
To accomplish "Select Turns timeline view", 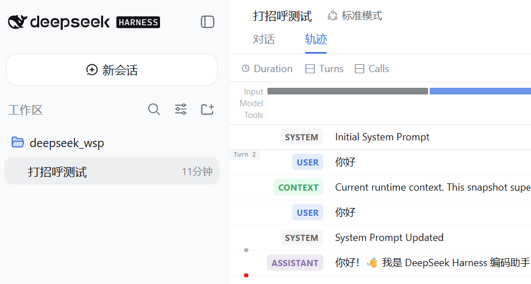I will [x=325, y=69].
